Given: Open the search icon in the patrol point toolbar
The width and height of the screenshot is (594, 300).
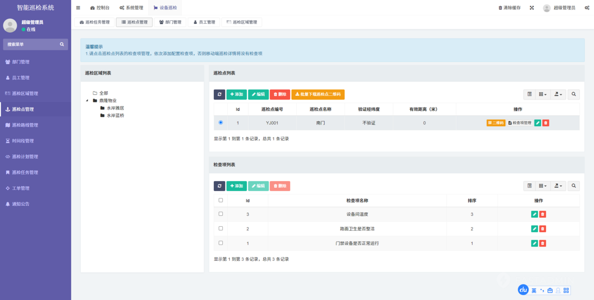Looking at the screenshot, I should pos(574,94).
